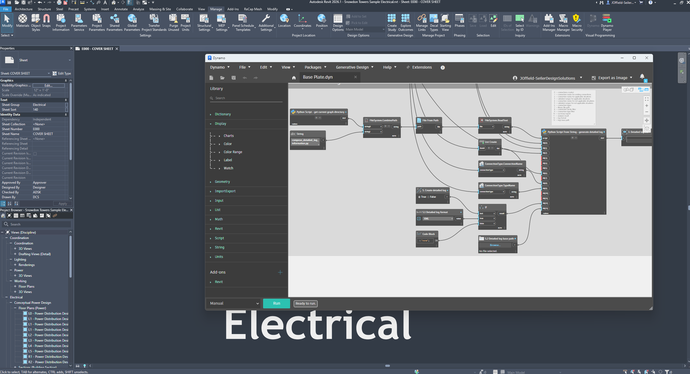The width and height of the screenshot is (690, 374).
Task: Click Dynamo open folder icon
Action: point(222,78)
